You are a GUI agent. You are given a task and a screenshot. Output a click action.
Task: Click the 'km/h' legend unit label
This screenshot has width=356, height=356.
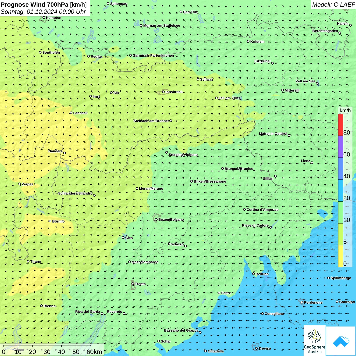[x=345, y=110]
